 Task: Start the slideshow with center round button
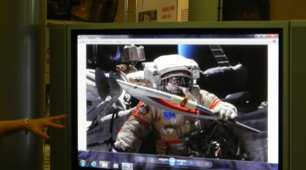172,162
